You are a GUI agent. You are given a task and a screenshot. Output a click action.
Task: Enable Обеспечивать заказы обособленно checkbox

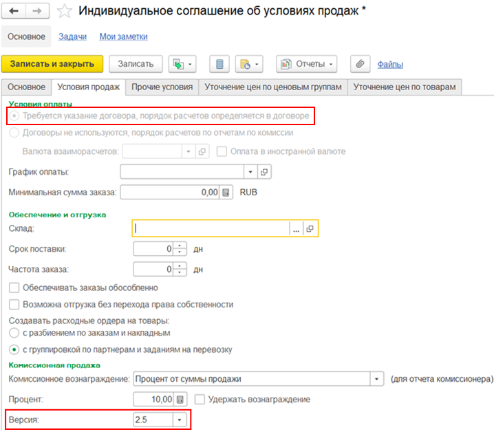(14, 288)
